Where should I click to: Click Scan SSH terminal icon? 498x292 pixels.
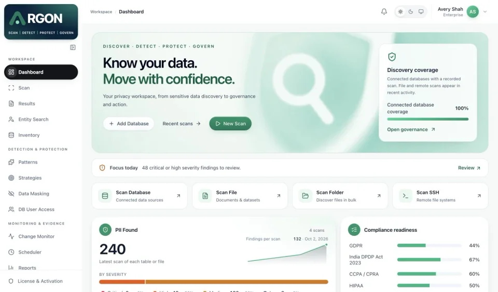pyautogui.click(x=406, y=196)
